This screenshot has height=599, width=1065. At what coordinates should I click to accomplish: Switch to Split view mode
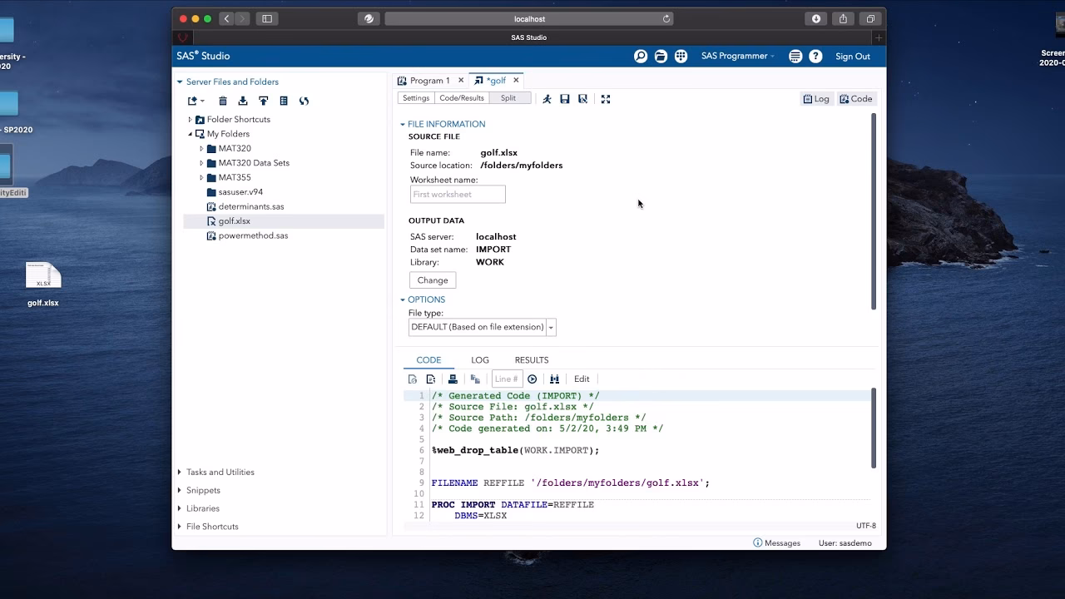[x=508, y=98]
